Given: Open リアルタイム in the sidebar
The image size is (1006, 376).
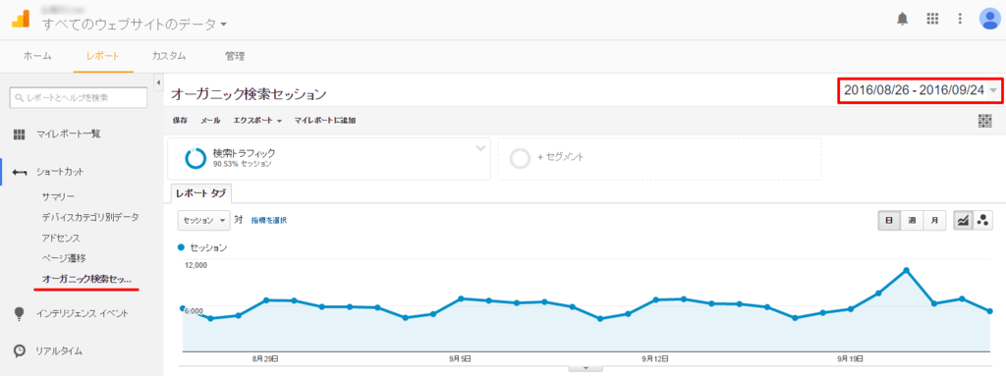Looking at the screenshot, I should tap(59, 351).
